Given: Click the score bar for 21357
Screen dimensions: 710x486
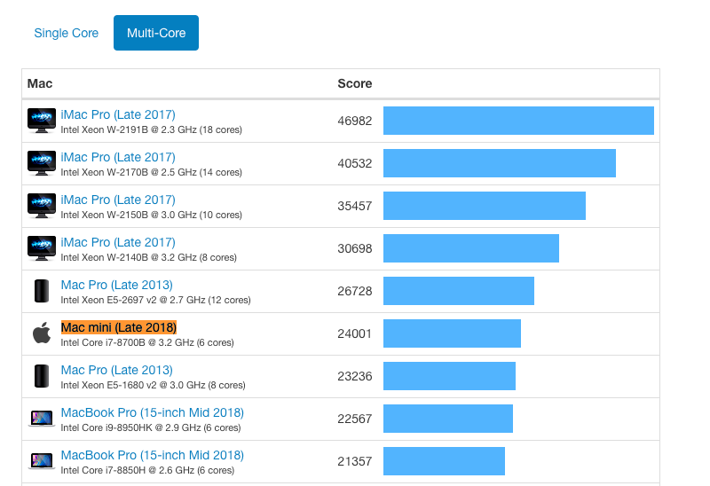Looking at the screenshot, I should [x=444, y=461].
